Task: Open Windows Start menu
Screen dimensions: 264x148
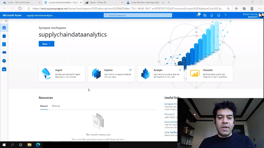Action: [x=4, y=145]
